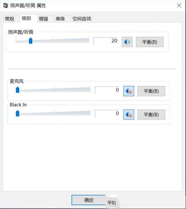Click the 扬声器/听筒 volume slider thumb
The image size is (186, 209).
click(31, 41)
